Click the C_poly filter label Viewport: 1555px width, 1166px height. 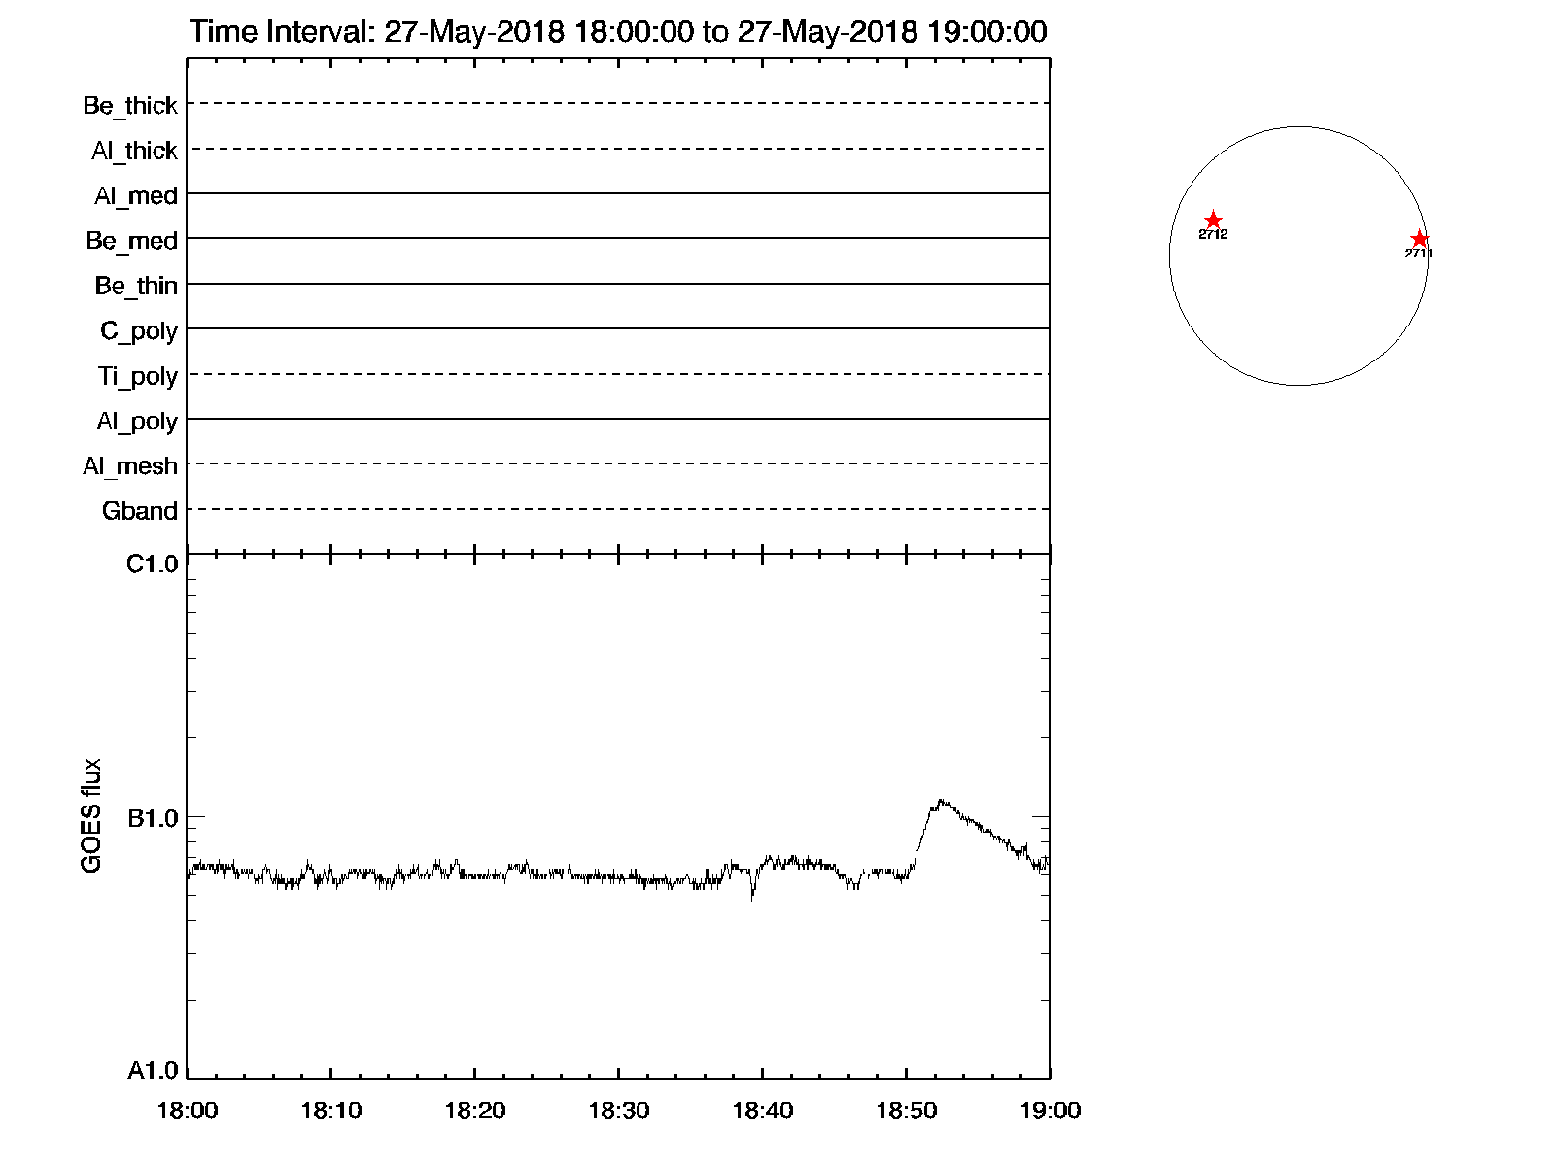(x=139, y=331)
